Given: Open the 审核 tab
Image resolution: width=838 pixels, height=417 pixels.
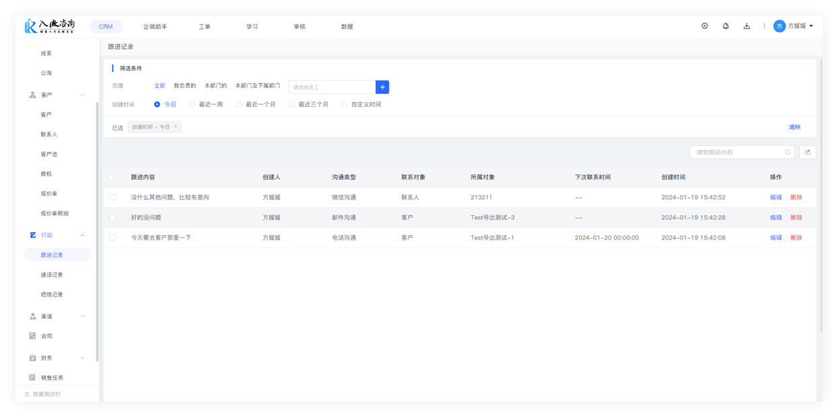Looking at the screenshot, I should pos(299,26).
